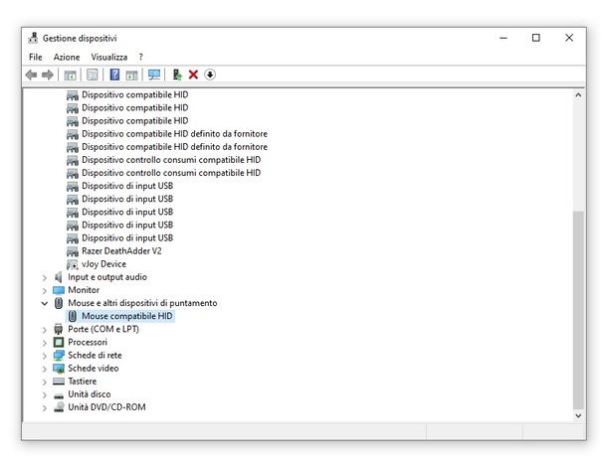Image resolution: width=607 pixels, height=463 pixels.
Task: Select Porte (COM e LPT) label
Action: [103, 329]
